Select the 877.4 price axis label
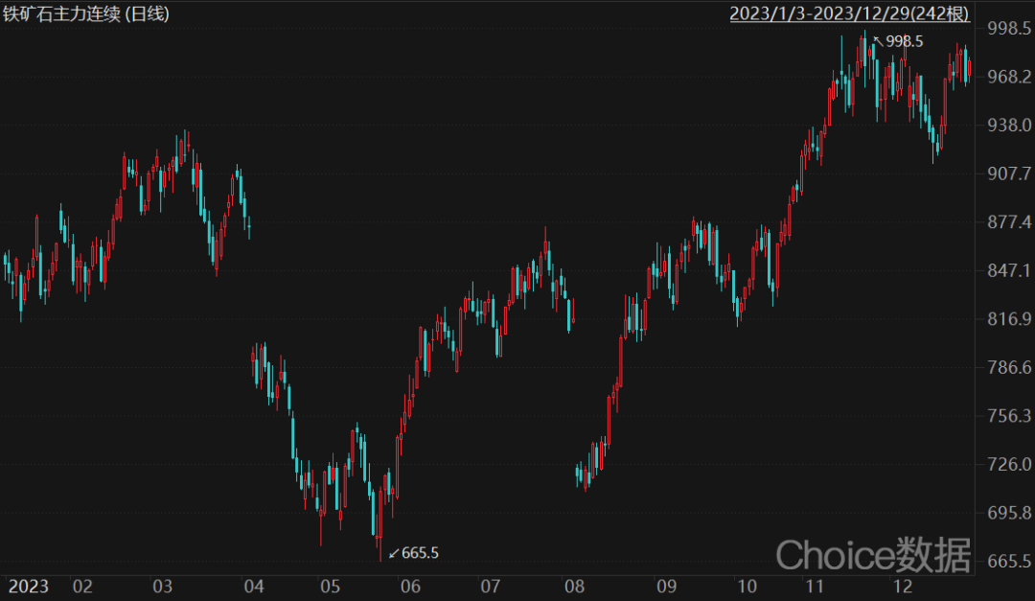 (1009, 222)
